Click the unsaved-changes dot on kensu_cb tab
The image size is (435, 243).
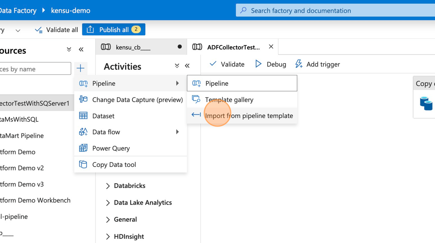pyautogui.click(x=180, y=47)
